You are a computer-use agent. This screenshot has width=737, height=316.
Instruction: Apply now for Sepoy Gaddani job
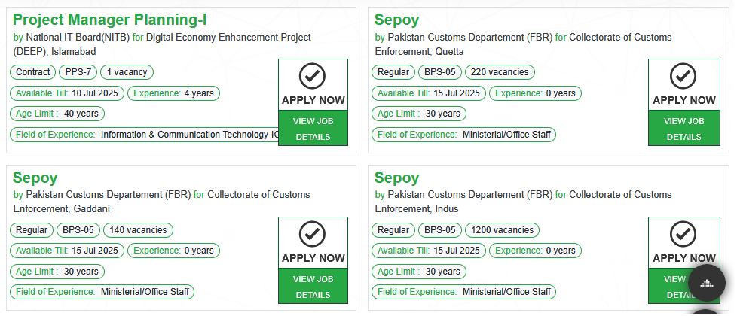[x=313, y=258]
